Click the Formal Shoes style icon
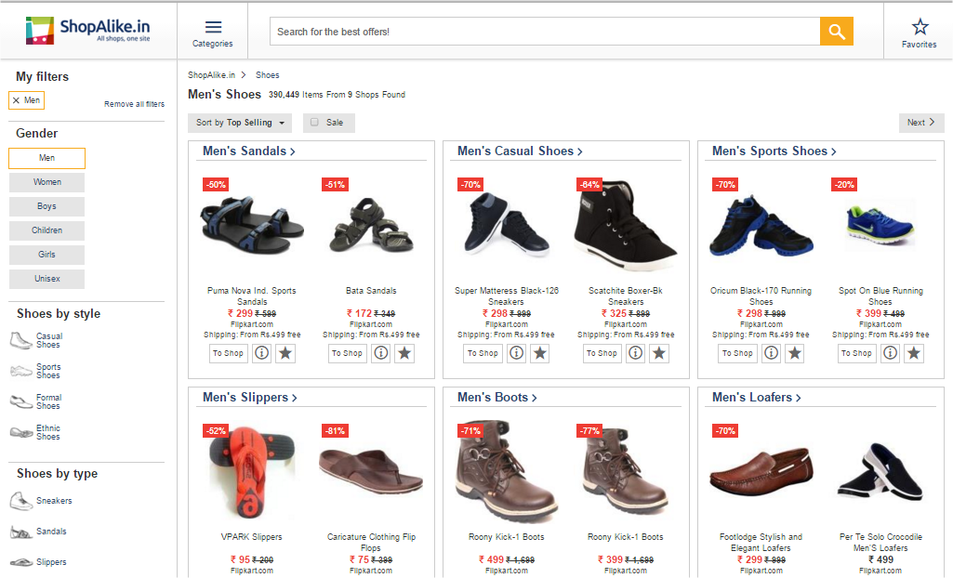The width and height of the screenshot is (953, 578). coord(20,402)
